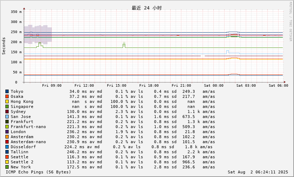Click the Frankfurt-nano lime color swatch
Screen dimensions: 294x177
pos(7,127)
